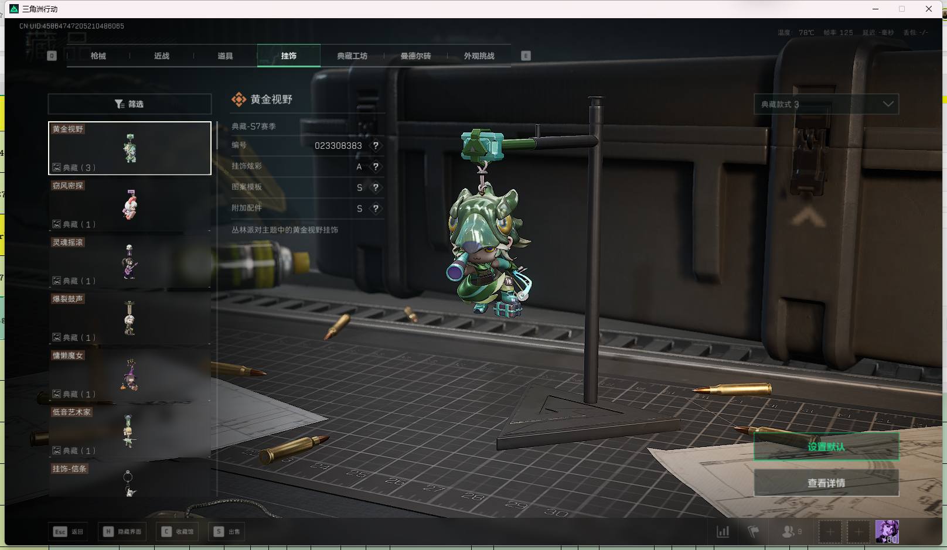Click the help icon beside 编号

[x=376, y=145]
